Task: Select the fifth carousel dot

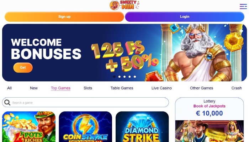Action: 135,77
